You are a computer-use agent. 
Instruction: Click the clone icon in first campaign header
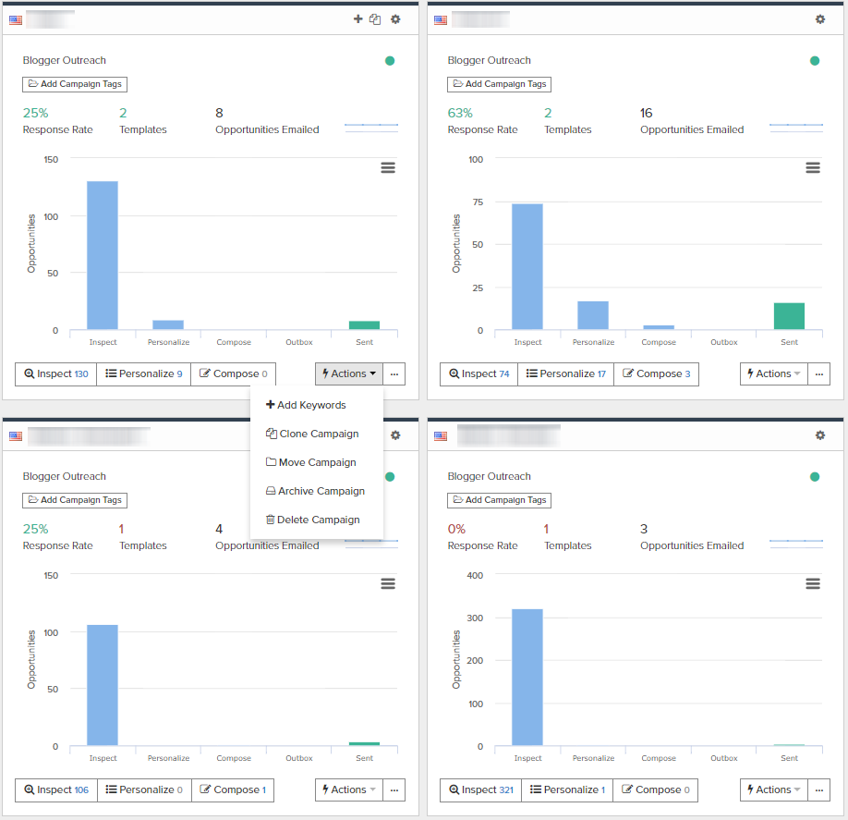pyautogui.click(x=375, y=19)
